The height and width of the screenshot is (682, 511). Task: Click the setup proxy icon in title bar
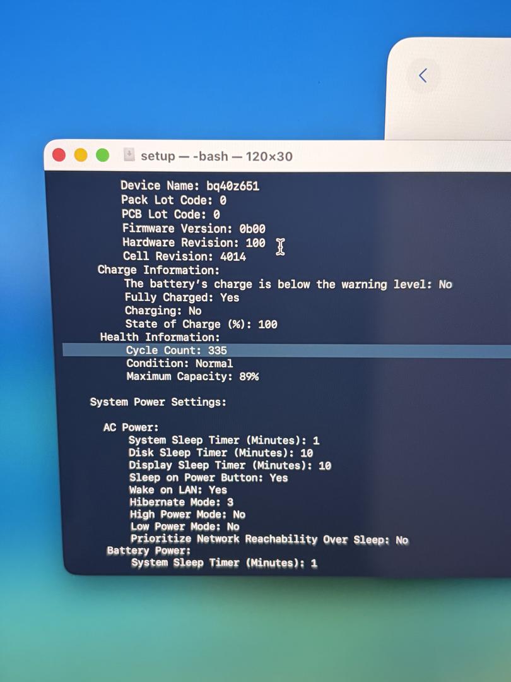click(129, 155)
